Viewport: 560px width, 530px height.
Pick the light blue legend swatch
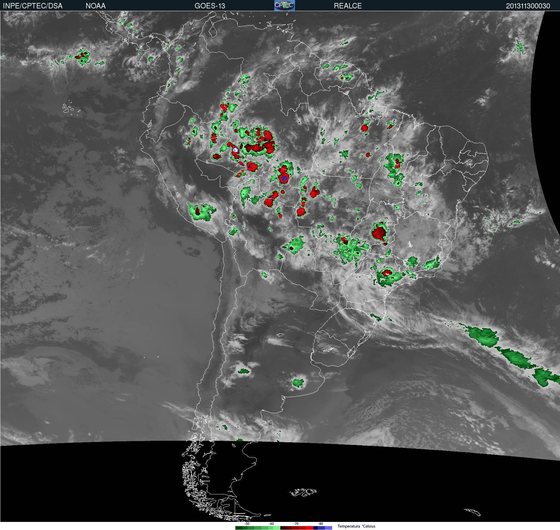pos(329,528)
